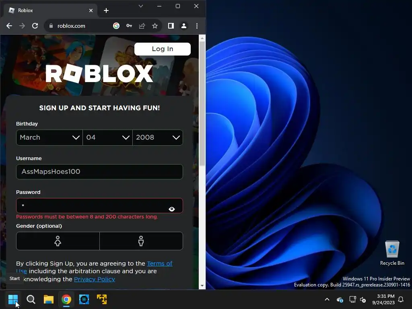Select the Recycle Bin desktop icon
The image size is (412, 309).
click(x=392, y=253)
